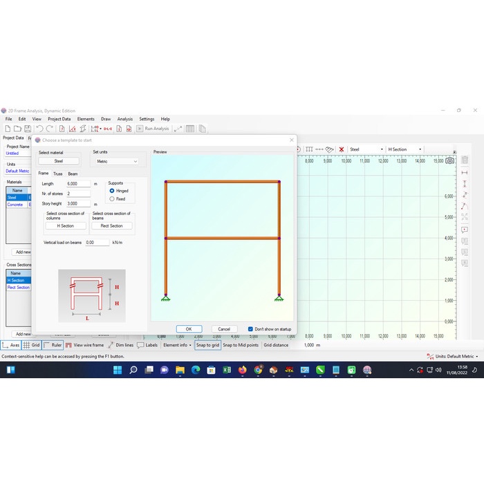The height and width of the screenshot is (484, 484).
Task: Select the angle/arc dimension tool
Action: tap(465, 206)
